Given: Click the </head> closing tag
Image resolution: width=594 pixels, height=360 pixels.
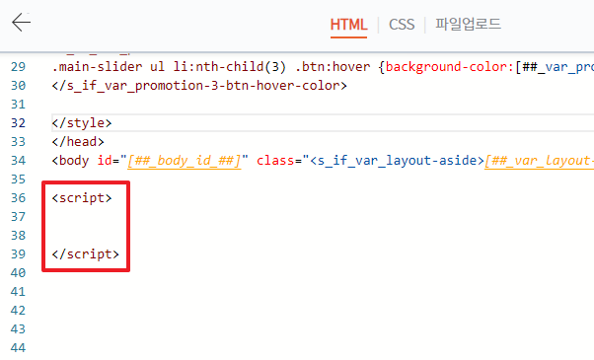Looking at the screenshot, I should point(78,142).
